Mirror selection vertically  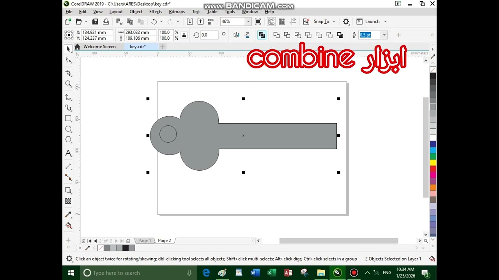click(x=247, y=35)
